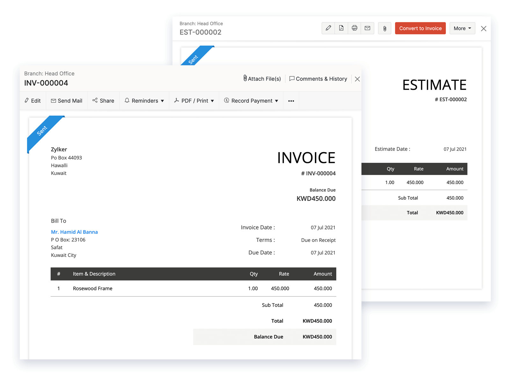Expand the Record Payment dropdown arrow

[x=277, y=101]
